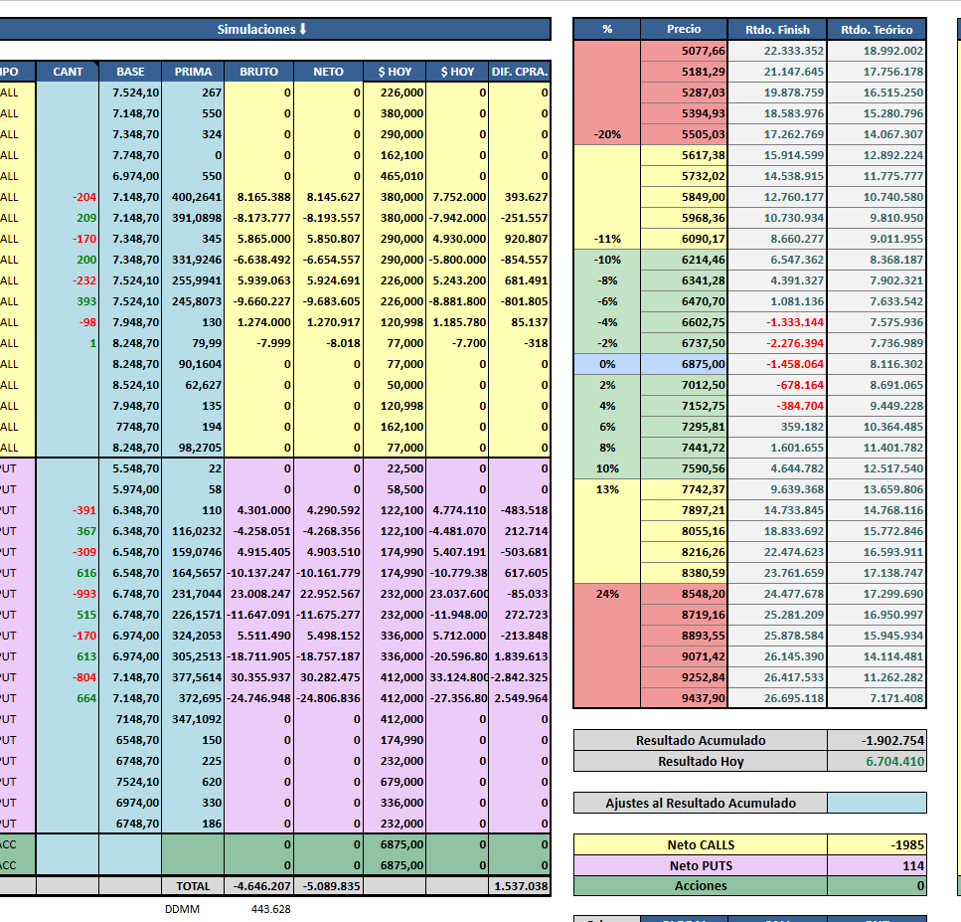Click the Rtdo. Finish value -1.458.064
The height and width of the screenshot is (922, 961).
pyautogui.click(x=777, y=364)
